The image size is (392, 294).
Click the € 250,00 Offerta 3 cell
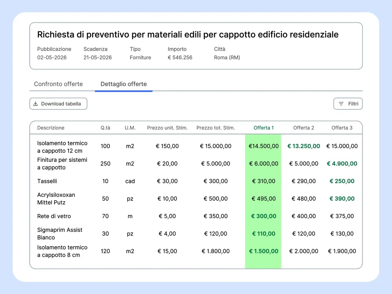point(342,181)
